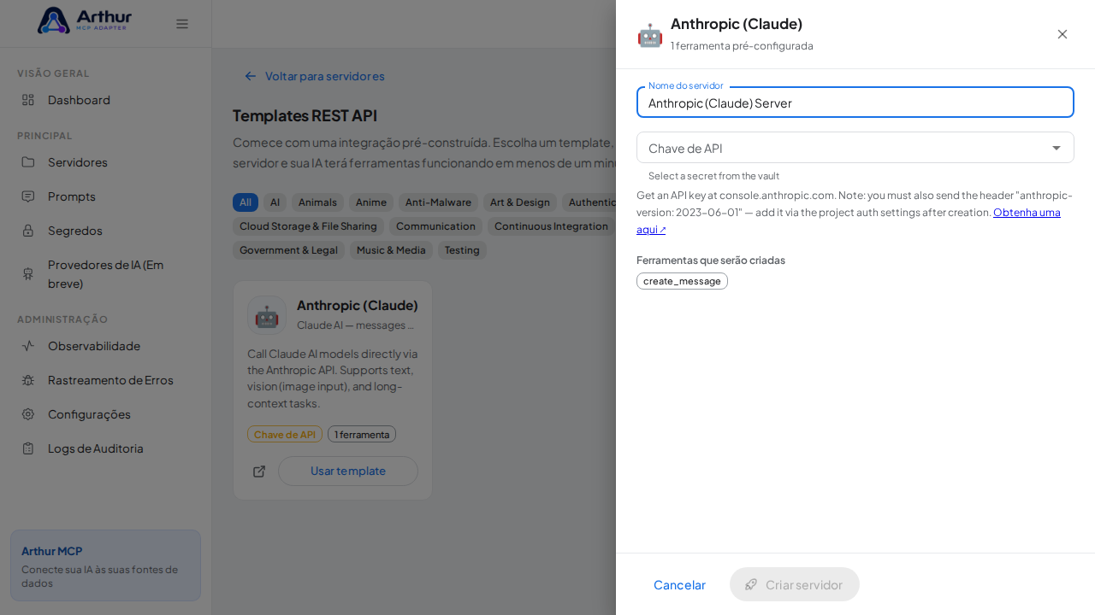Open Segredos via its lock icon

pos(28,231)
